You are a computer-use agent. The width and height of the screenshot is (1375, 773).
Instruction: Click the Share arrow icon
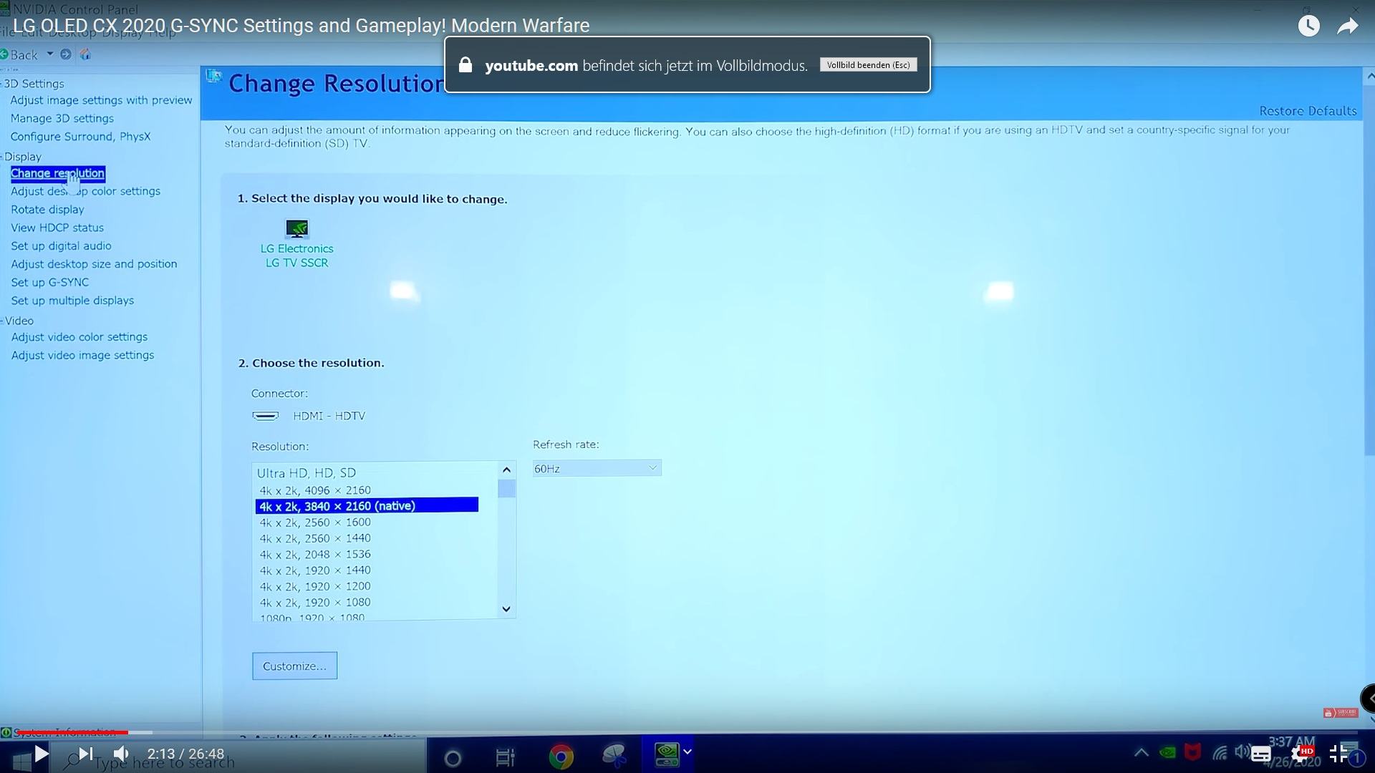pos(1348,26)
